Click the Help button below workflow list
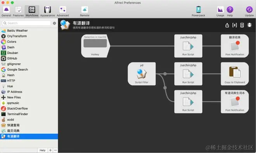The height and width of the screenshot is (153, 256). point(42,150)
